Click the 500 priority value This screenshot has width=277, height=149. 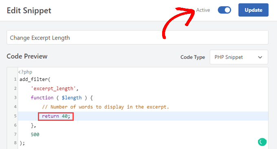[x=35, y=134]
